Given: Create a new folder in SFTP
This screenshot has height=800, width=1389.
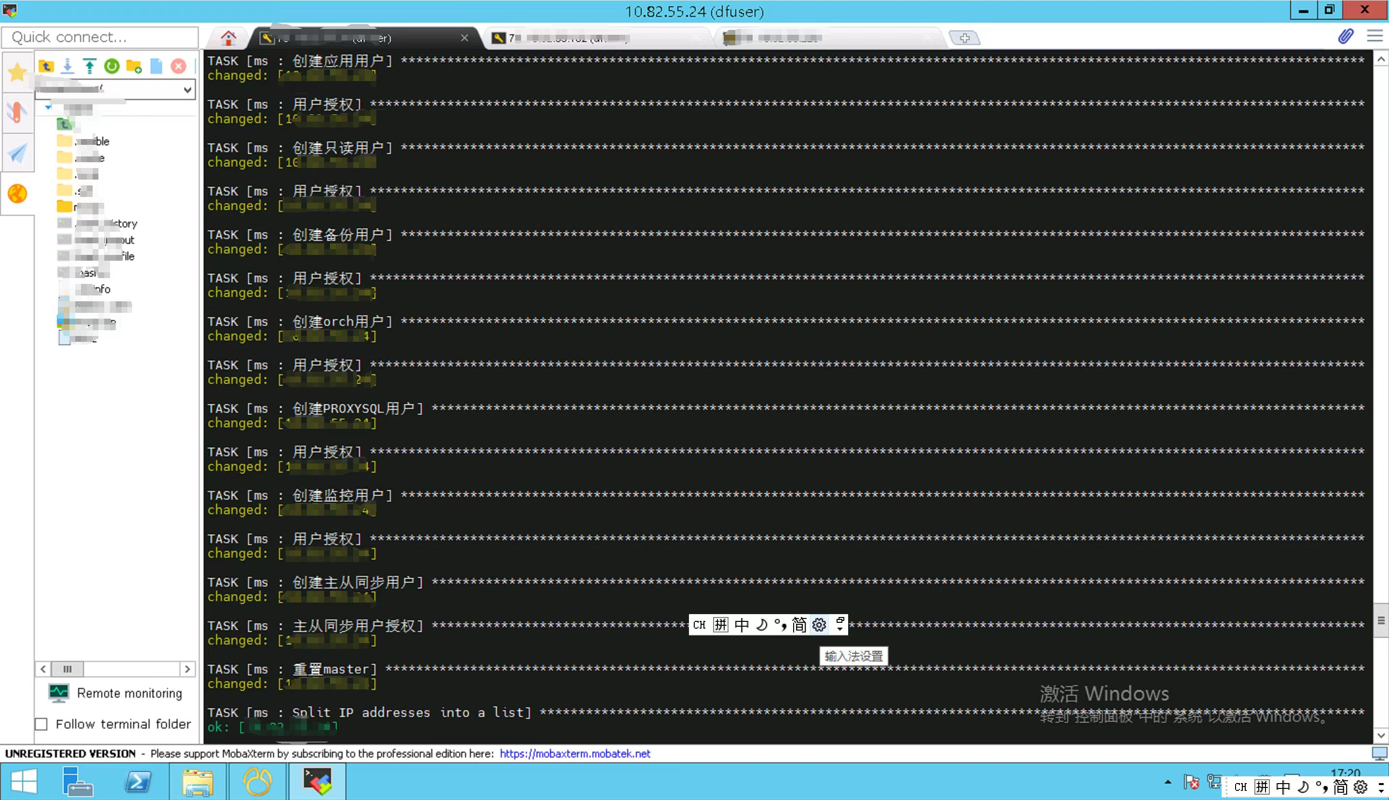Looking at the screenshot, I should click(x=134, y=67).
